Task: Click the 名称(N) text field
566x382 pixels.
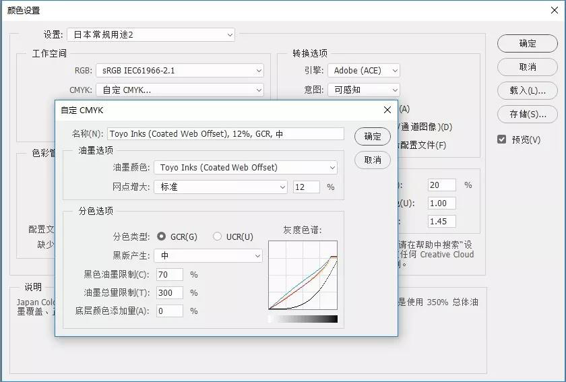Action: (225, 134)
